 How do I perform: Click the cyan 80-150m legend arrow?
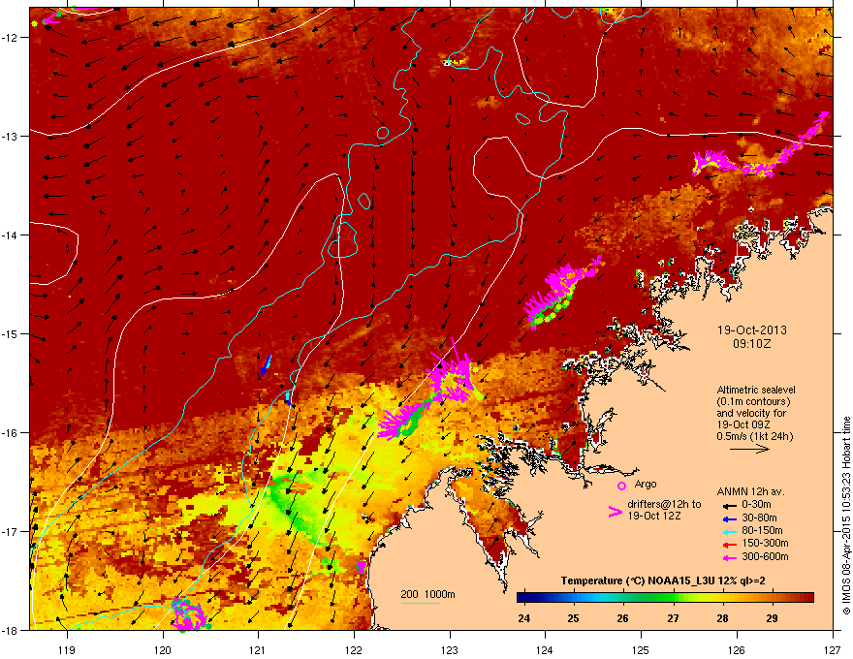[x=729, y=531]
